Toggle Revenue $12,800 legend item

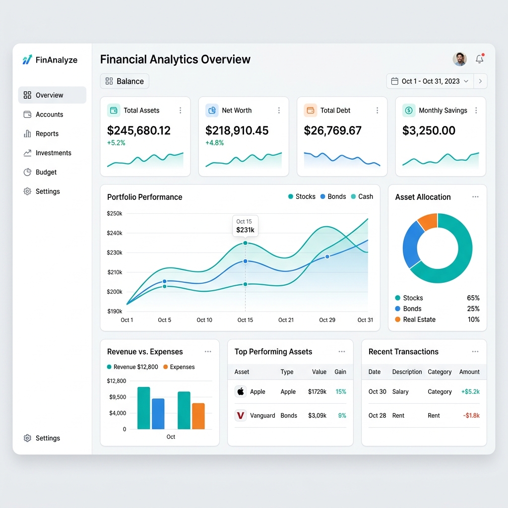(x=132, y=367)
